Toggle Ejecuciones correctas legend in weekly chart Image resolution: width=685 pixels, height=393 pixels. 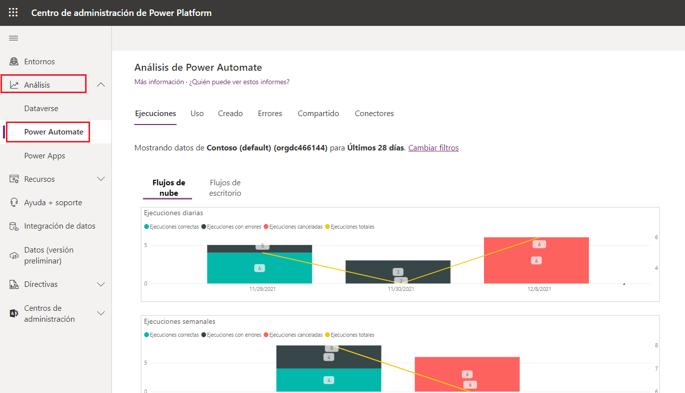coord(172,335)
